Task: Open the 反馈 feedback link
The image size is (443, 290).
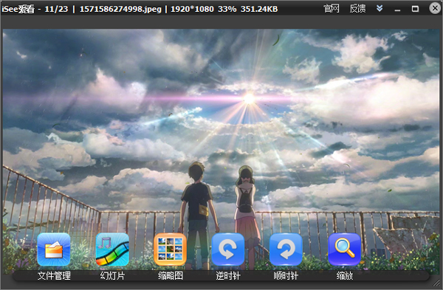Action: tap(357, 9)
